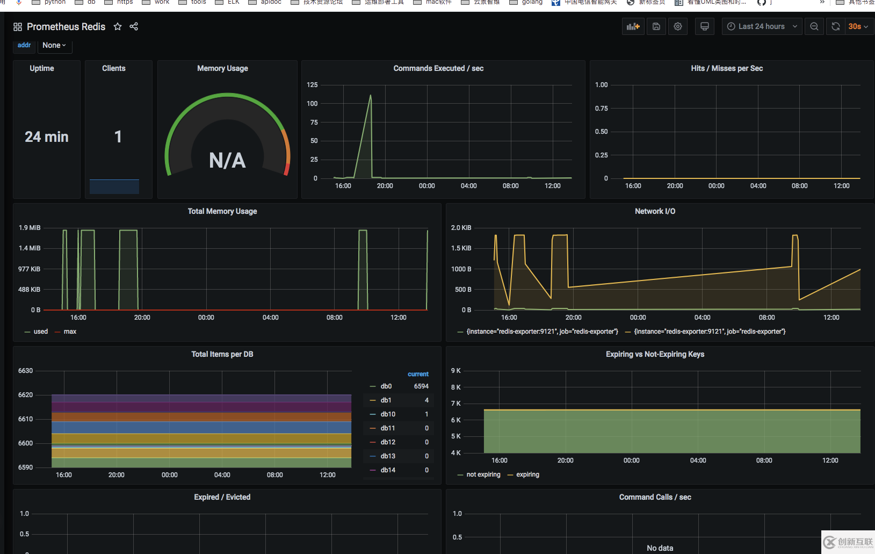Viewport: 875px width, 554px height.
Task: Click the Clients sparkline bar
Action: pyautogui.click(x=114, y=186)
